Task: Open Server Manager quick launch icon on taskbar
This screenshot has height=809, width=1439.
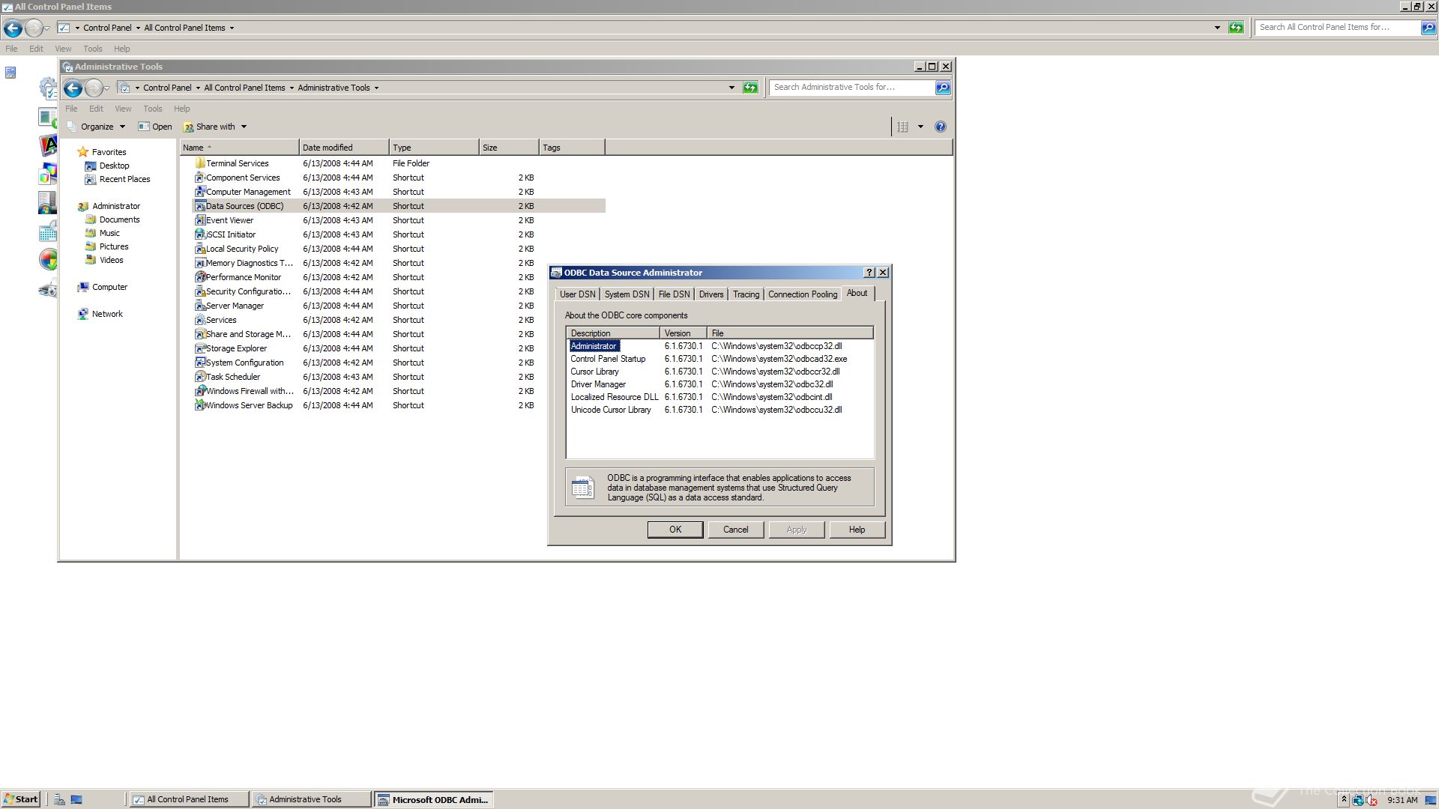Action: pyautogui.click(x=59, y=799)
